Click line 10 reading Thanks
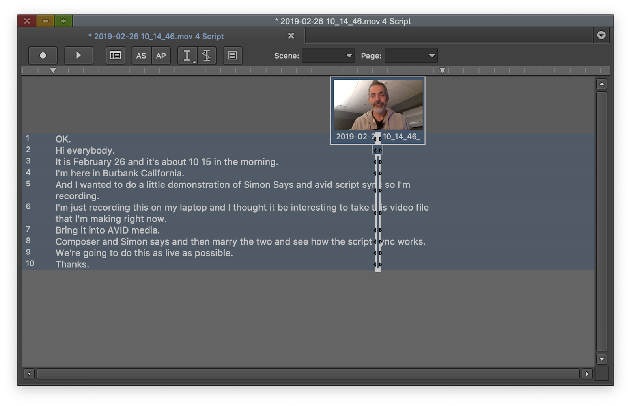Screen dimensions: 631x406 [x=72, y=264]
